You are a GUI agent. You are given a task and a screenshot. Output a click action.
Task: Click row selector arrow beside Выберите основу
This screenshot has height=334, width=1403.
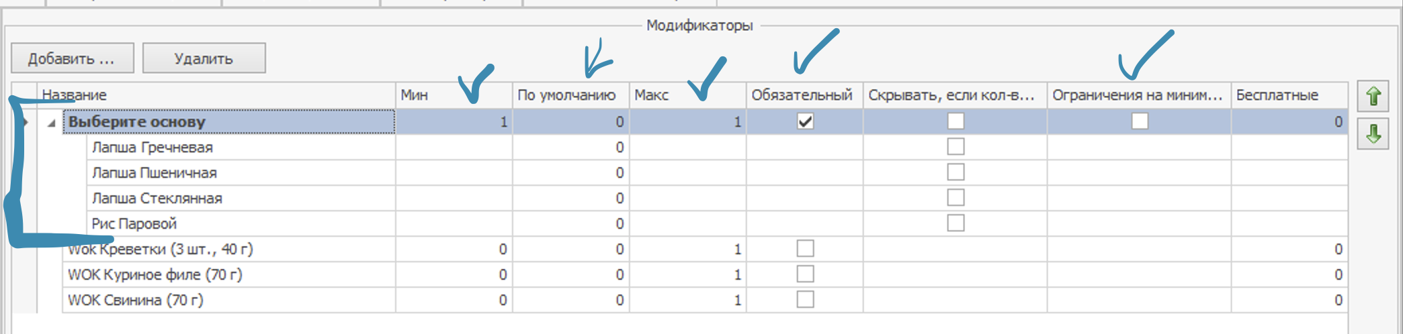click(x=26, y=123)
